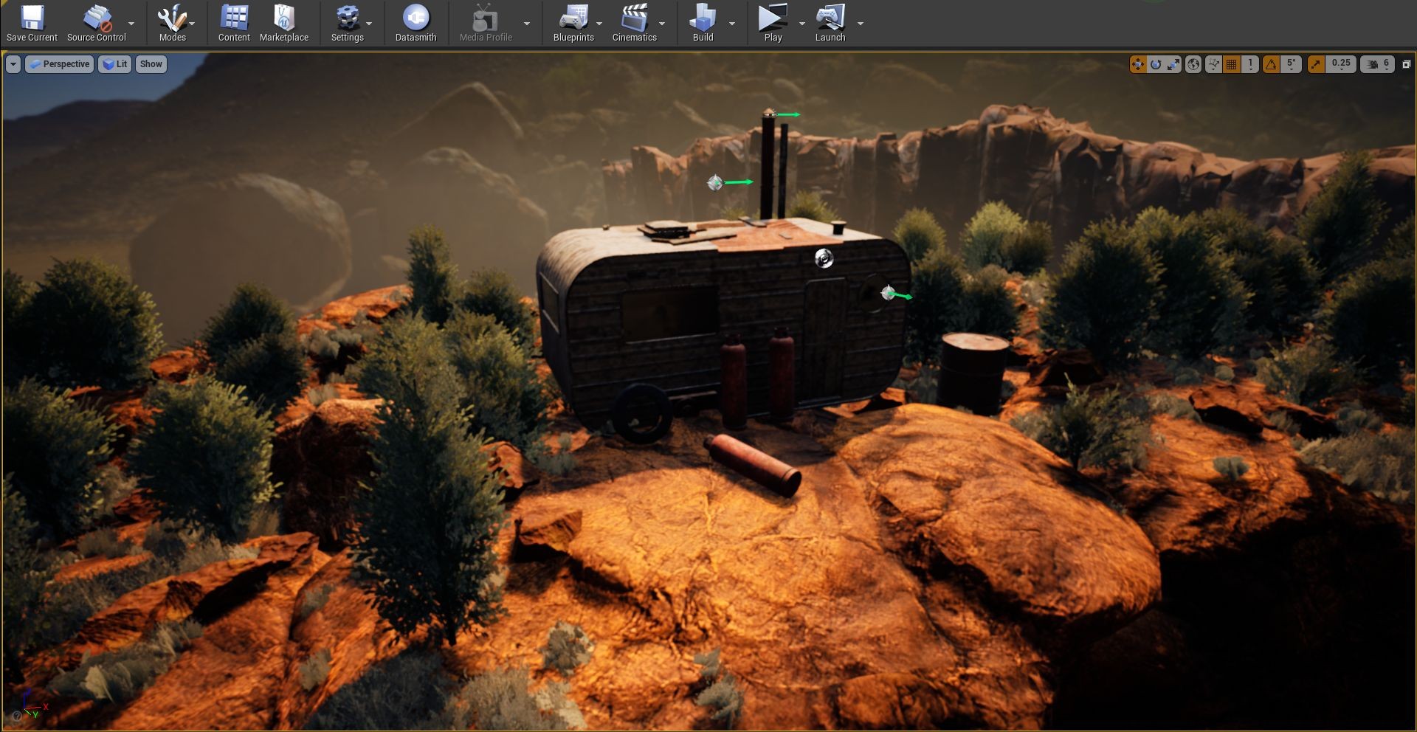Open the rotation snap angle 5° dropdown
Image resolution: width=1417 pixels, height=732 pixels.
[x=1291, y=64]
